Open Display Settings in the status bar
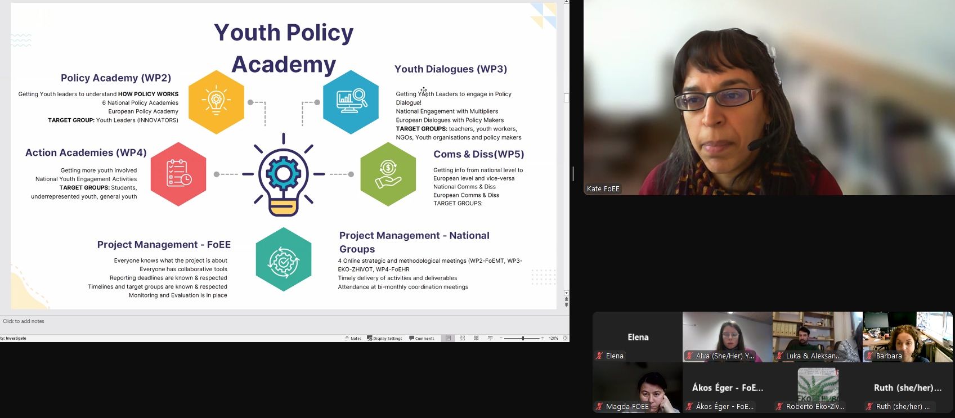 (x=384, y=338)
